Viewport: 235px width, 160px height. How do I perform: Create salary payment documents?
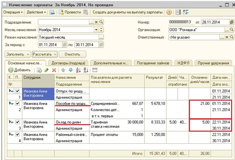[x=127, y=12]
